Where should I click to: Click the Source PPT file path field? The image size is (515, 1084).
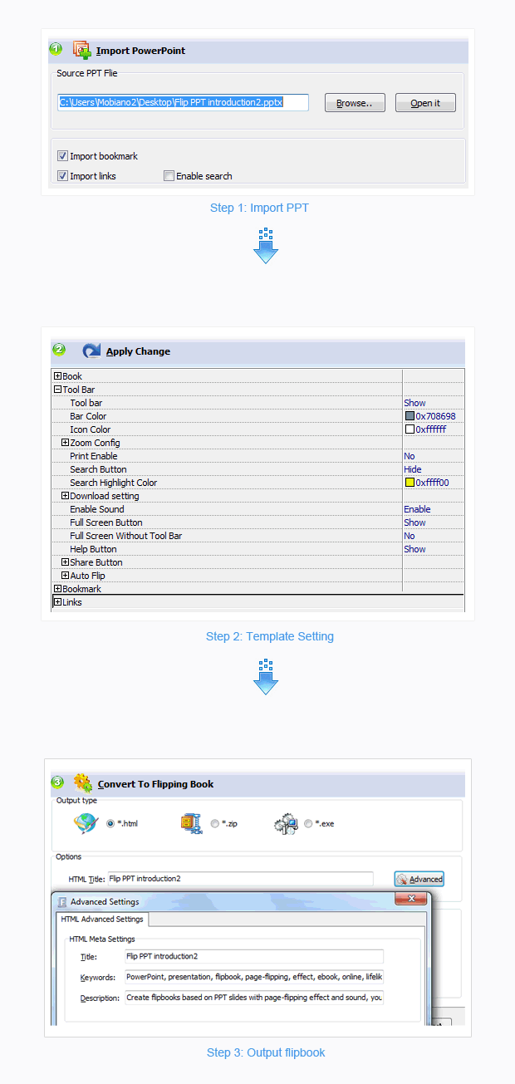click(183, 102)
